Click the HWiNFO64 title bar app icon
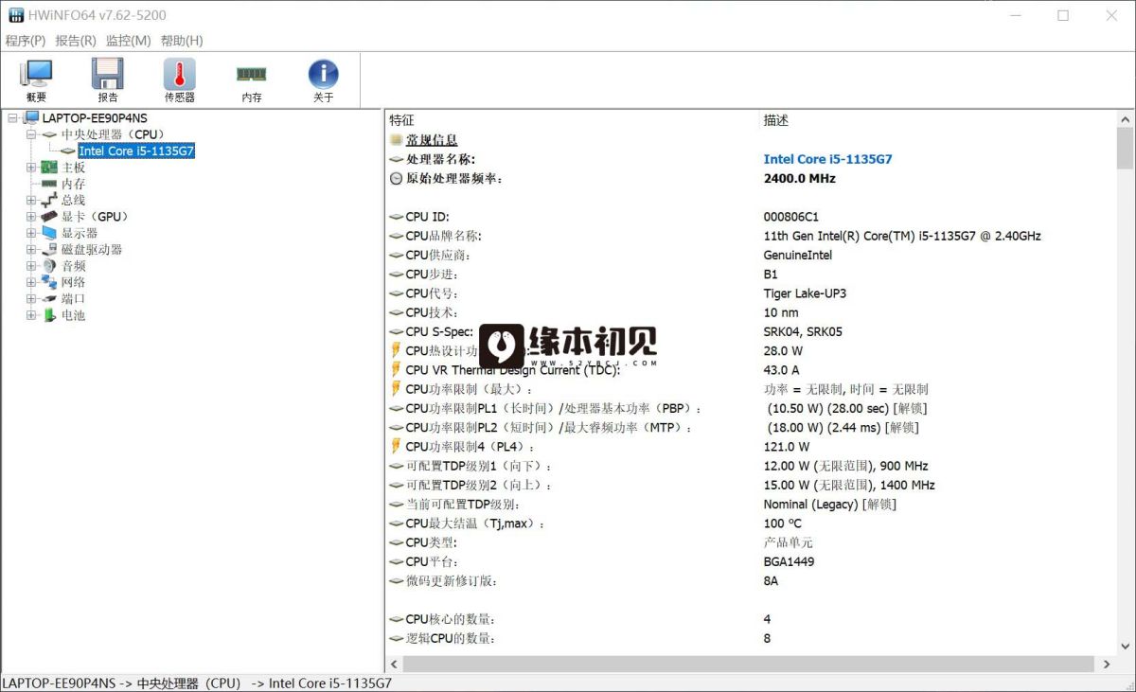Screen dimensions: 1136x692 coord(16,15)
